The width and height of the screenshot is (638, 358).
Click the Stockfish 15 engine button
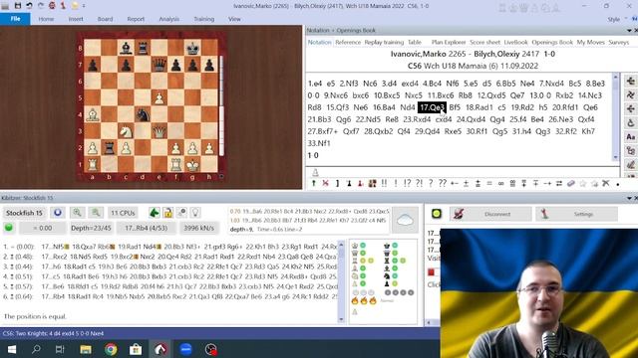[x=24, y=213]
